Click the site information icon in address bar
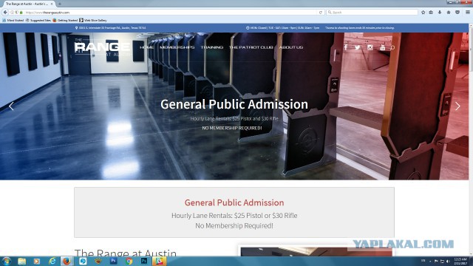 (x=12, y=13)
